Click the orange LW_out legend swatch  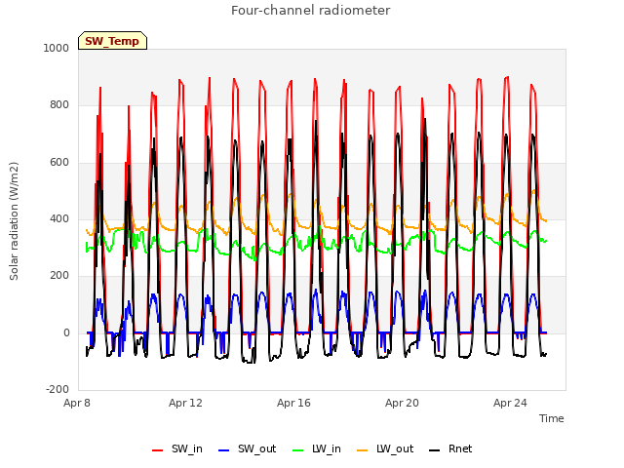pyautogui.click(x=362, y=450)
